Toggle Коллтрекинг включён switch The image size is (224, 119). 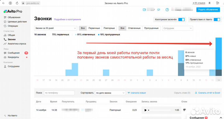pyautogui.click(x=181, y=19)
